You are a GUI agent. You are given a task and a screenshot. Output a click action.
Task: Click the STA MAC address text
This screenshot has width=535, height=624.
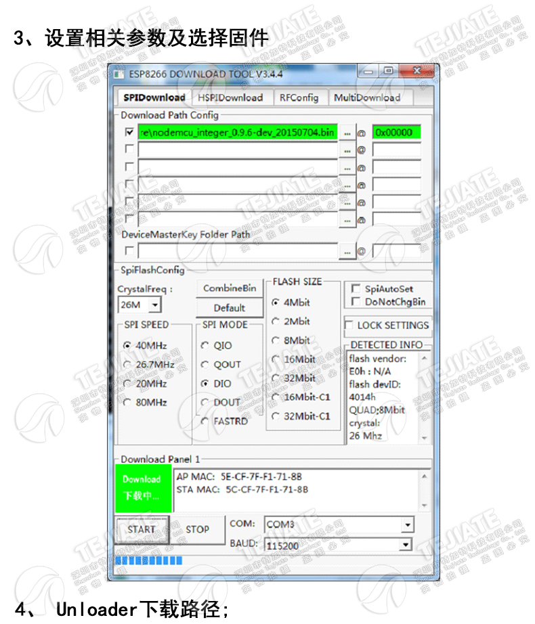click(242, 489)
